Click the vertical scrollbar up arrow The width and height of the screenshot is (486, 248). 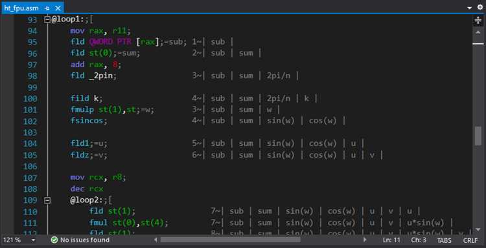pyautogui.click(x=478, y=32)
